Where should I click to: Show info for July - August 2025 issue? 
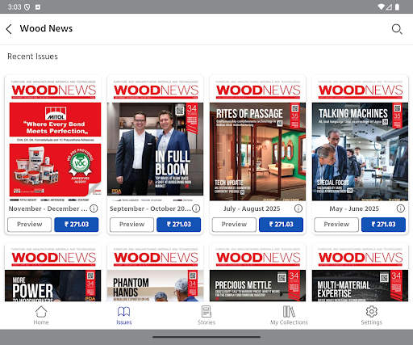[x=298, y=208]
